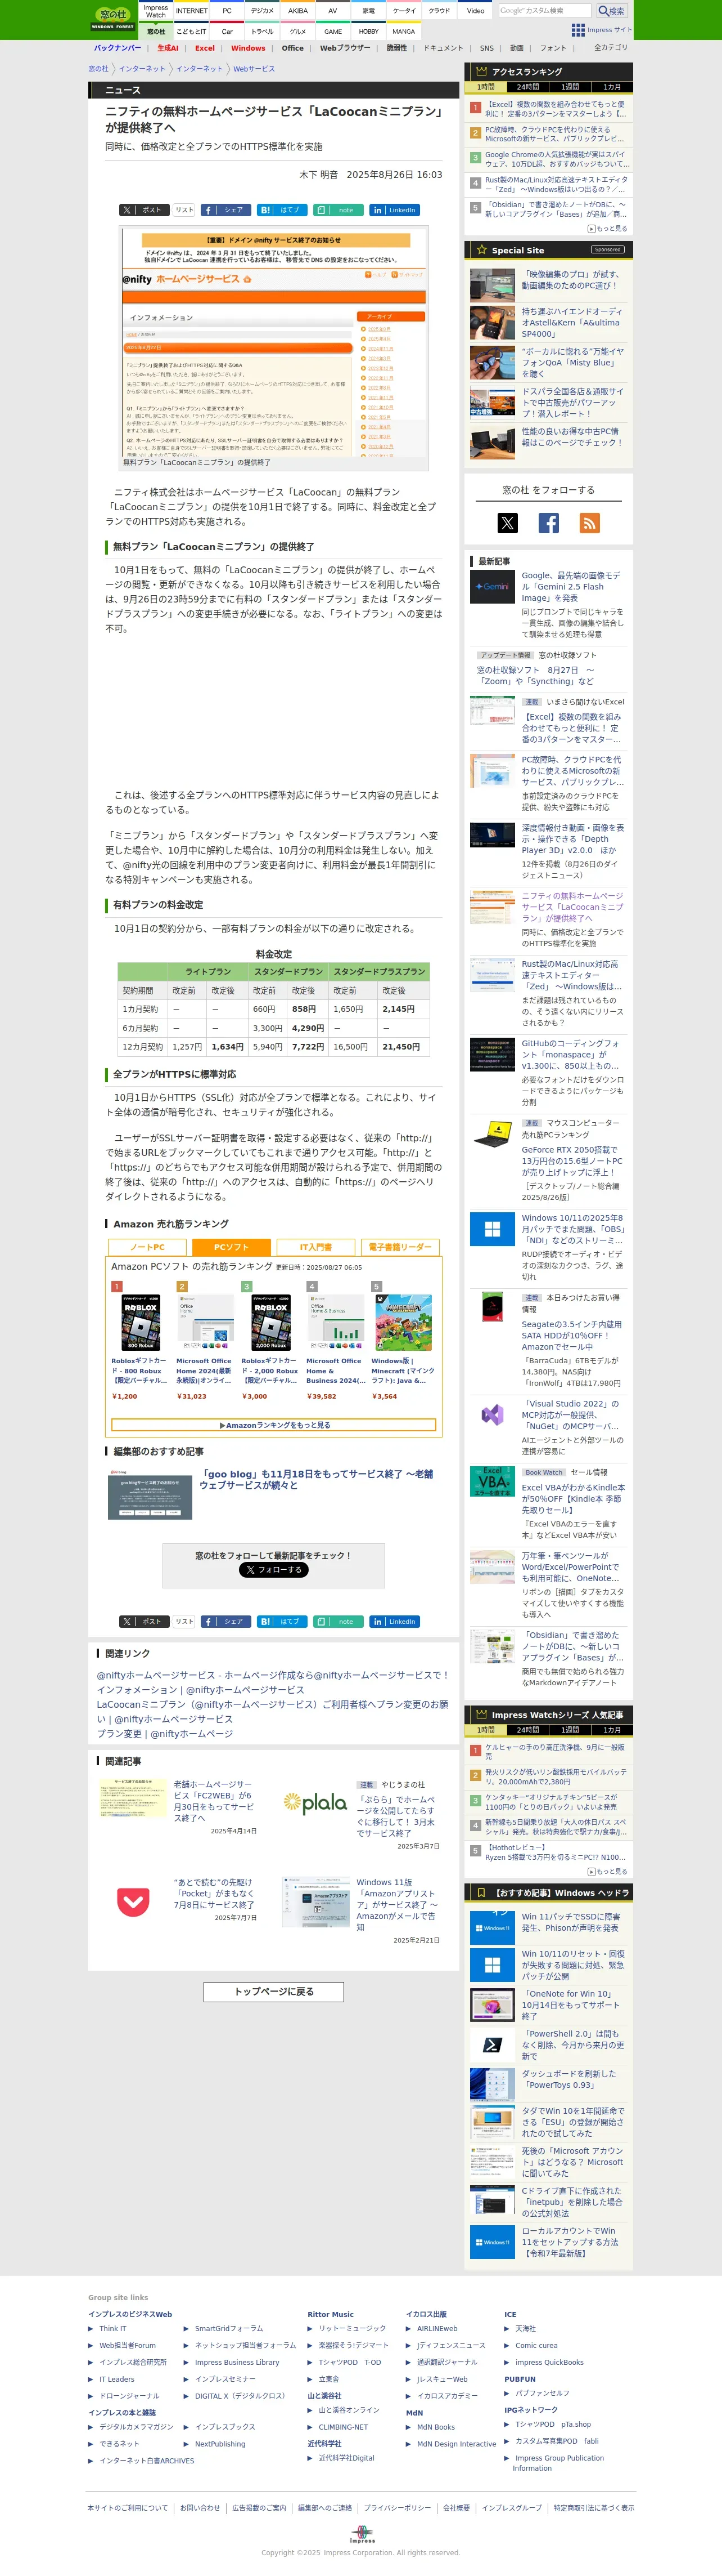This screenshot has width=722, height=2576.
Task: Click もっと見る under アクセスランキング list
Action: click(607, 229)
